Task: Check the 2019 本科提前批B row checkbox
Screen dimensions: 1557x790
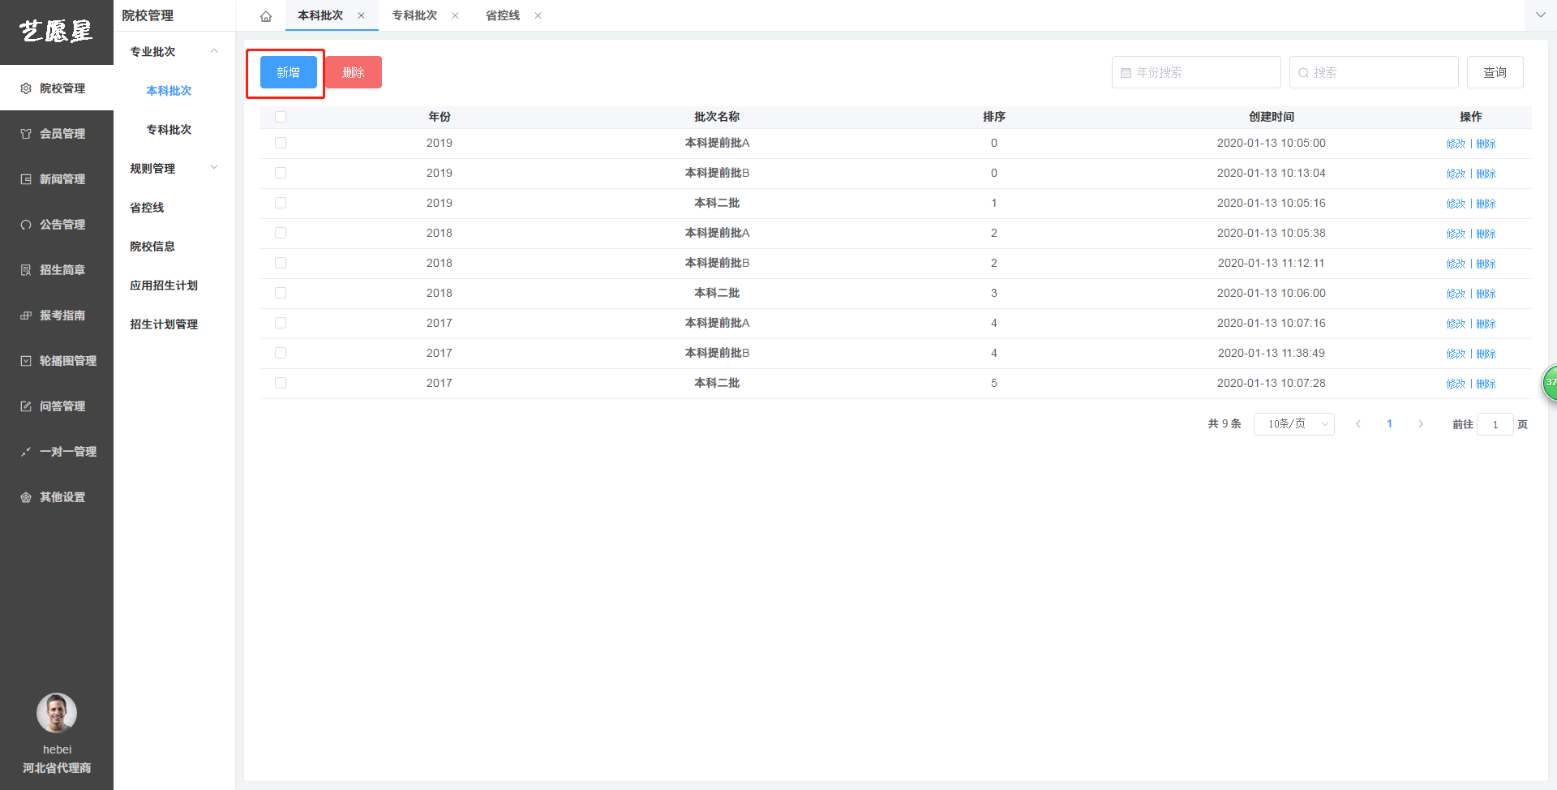Action: 281,173
